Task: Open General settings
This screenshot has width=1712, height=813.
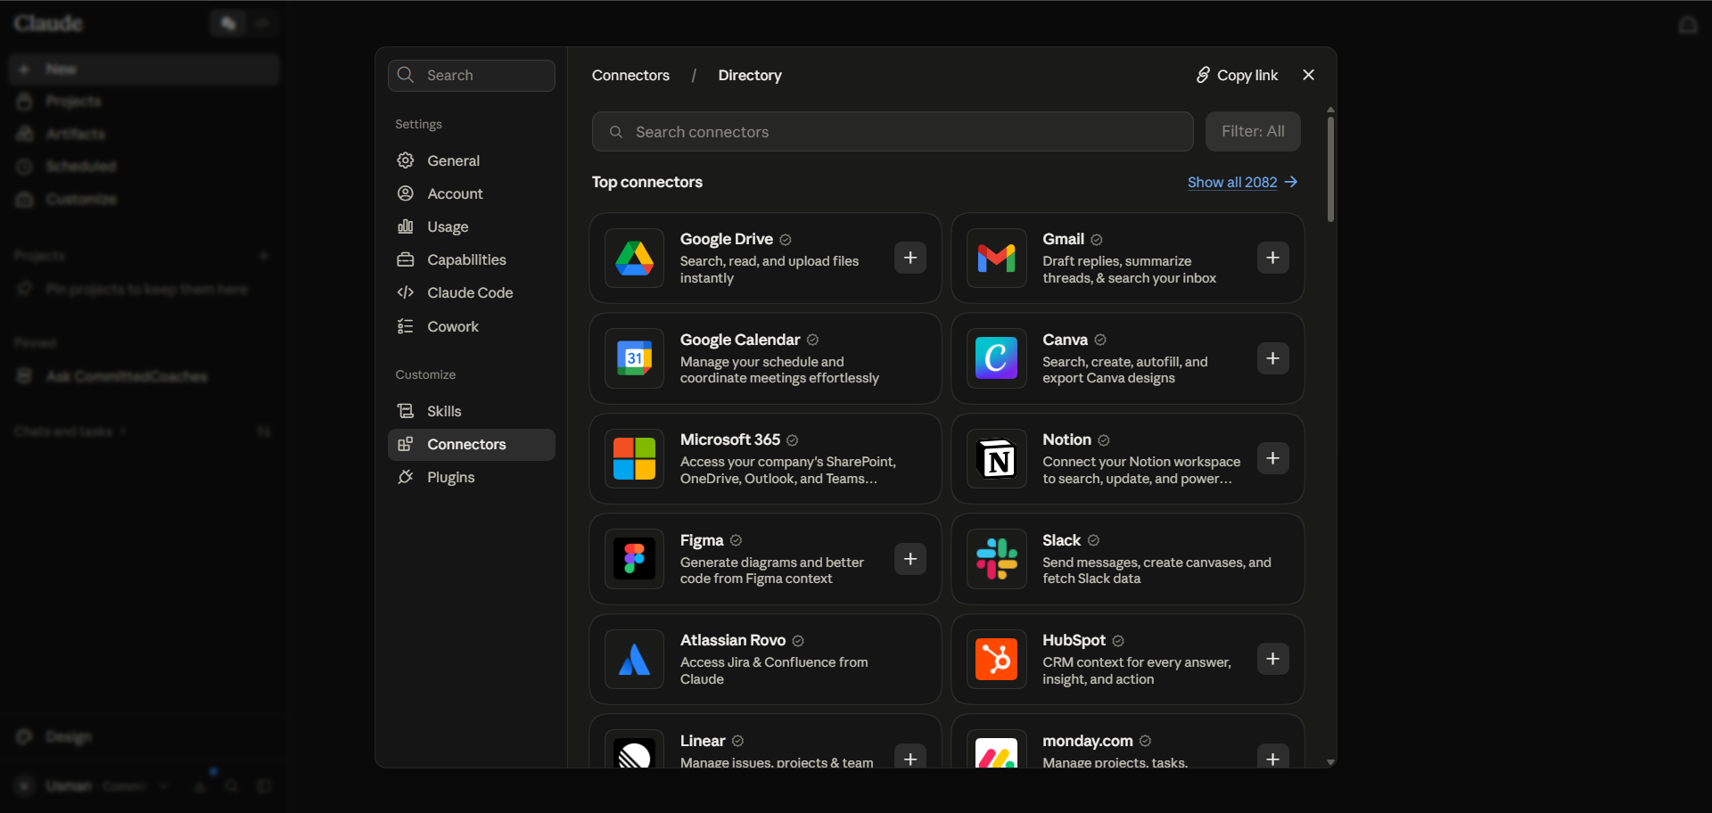Action: [471, 160]
